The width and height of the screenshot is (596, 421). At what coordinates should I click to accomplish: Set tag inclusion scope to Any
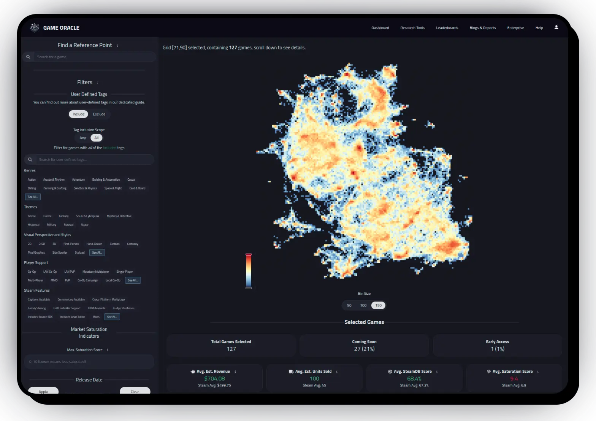point(83,138)
